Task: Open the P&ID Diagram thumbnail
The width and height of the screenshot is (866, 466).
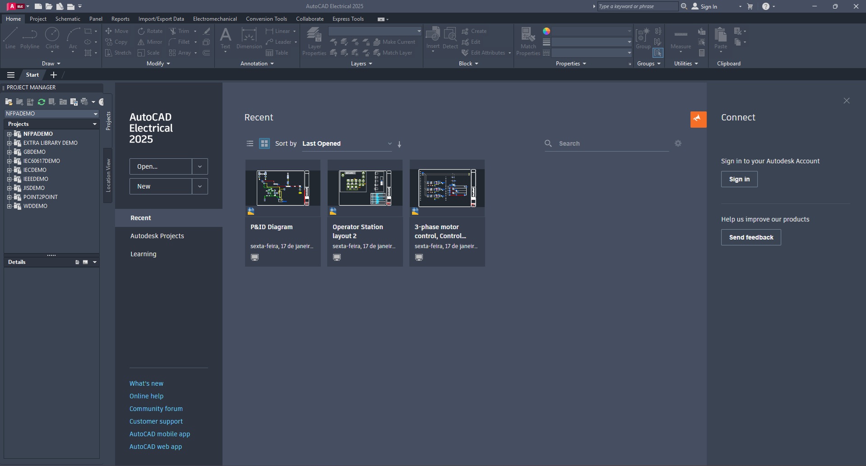Action: click(x=283, y=188)
